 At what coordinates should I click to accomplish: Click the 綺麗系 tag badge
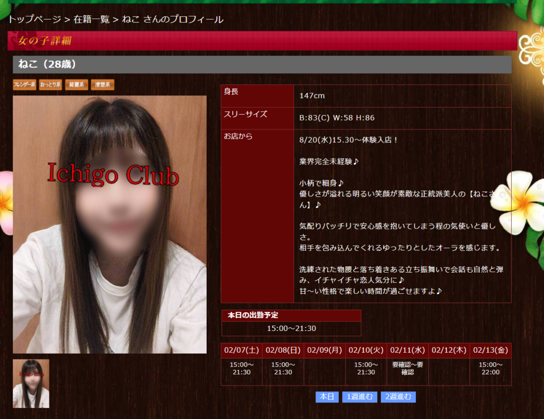click(76, 85)
